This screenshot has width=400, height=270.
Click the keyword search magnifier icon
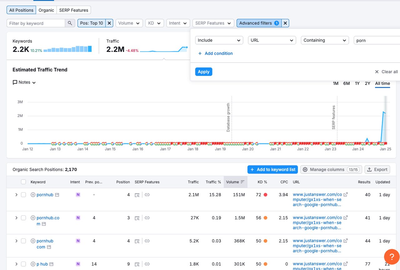[x=70, y=23]
